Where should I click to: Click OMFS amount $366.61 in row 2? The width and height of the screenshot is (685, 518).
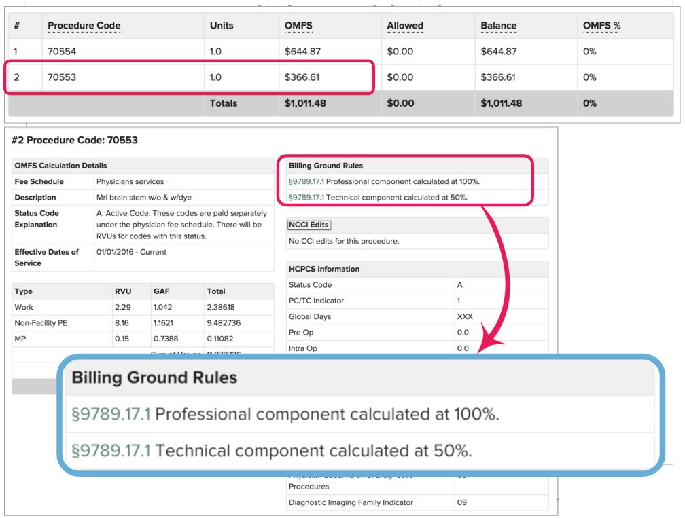click(302, 77)
